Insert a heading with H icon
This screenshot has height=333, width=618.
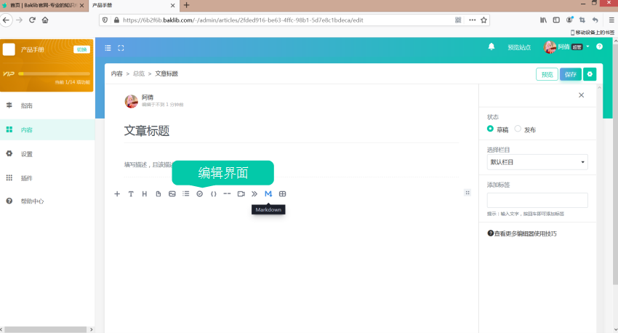[x=145, y=194]
